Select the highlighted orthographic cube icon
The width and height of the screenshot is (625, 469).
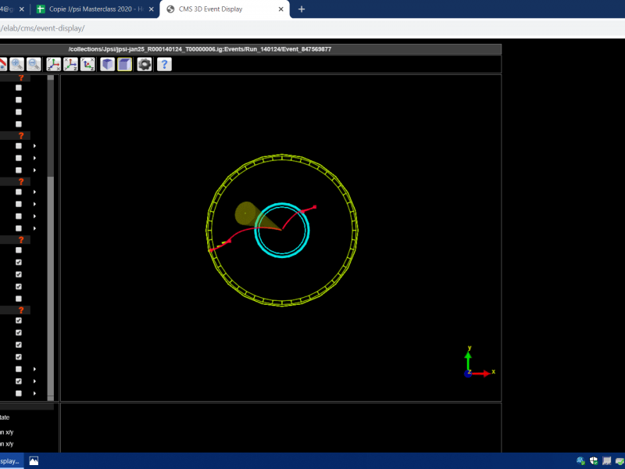[x=125, y=64]
